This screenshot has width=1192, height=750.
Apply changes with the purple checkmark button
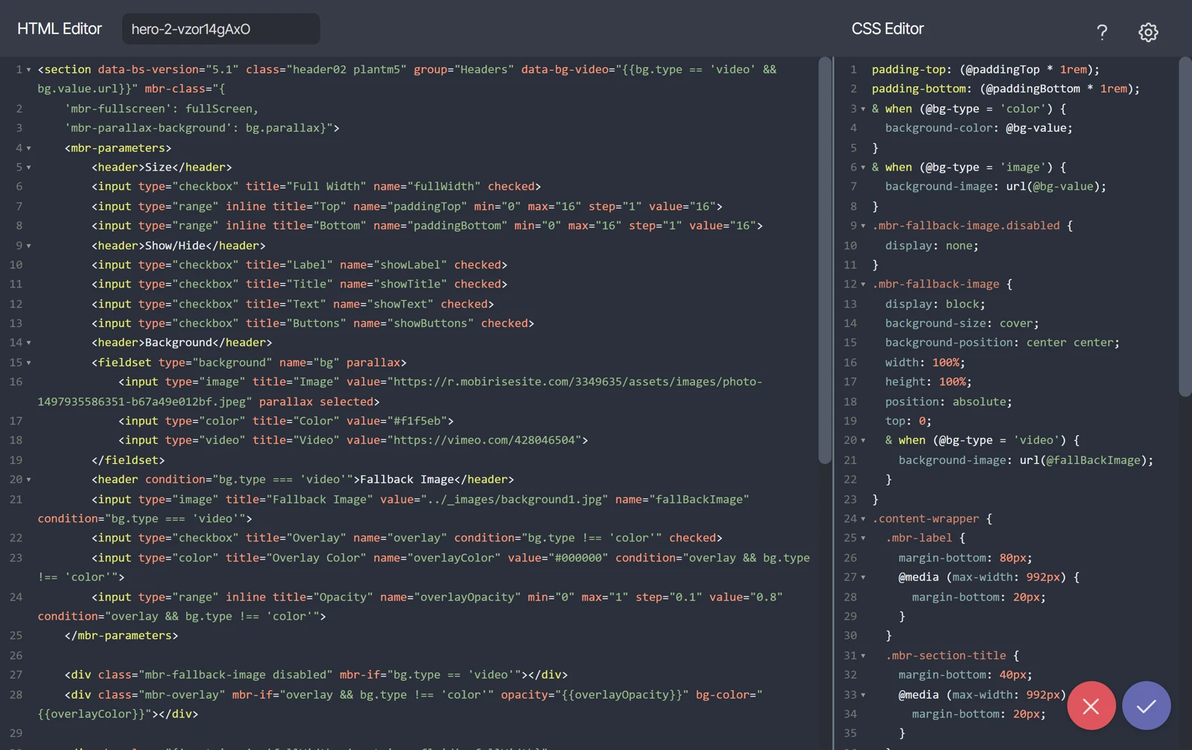[1146, 705]
